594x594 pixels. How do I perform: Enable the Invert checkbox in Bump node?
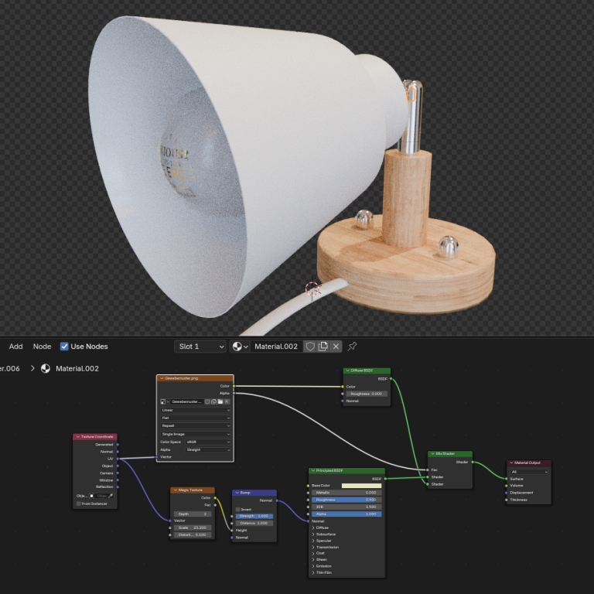(238, 510)
